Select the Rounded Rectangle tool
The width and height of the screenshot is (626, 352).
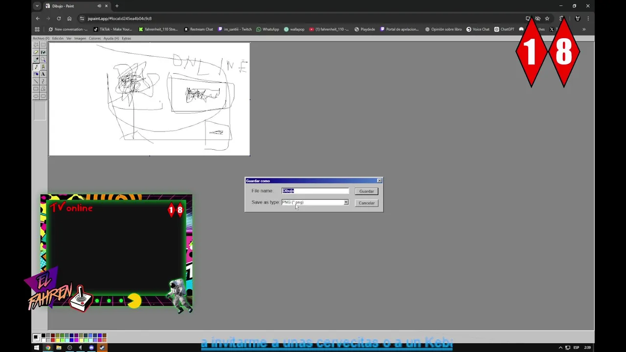43,96
